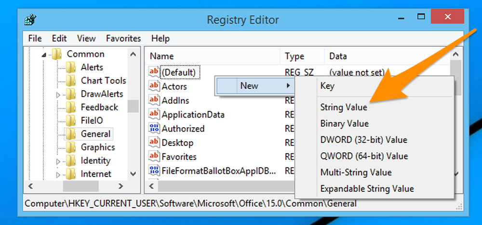Image resolution: width=482 pixels, height=225 pixels.
Task: Click tree pane scroll right arrow
Action: (120, 186)
